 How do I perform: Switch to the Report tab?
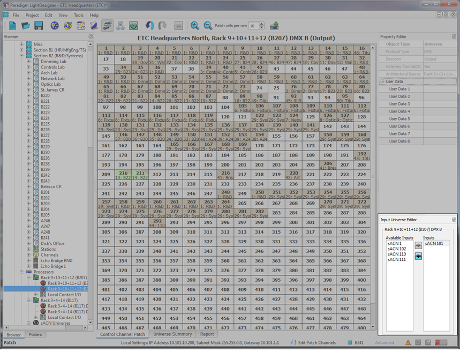point(207,334)
